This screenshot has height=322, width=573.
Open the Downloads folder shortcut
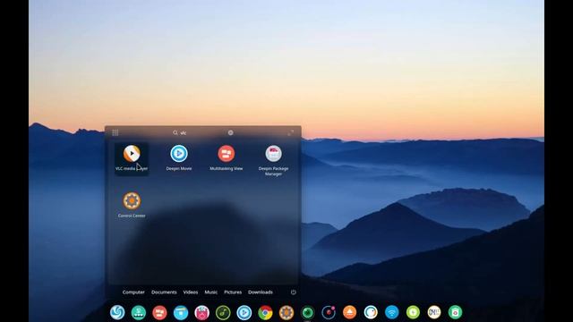click(x=261, y=292)
